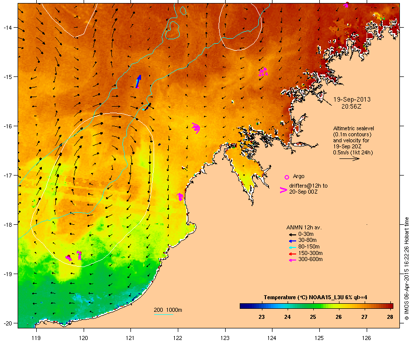Click the red 150-300m legend arrow
413x342 pixels.
click(292, 253)
